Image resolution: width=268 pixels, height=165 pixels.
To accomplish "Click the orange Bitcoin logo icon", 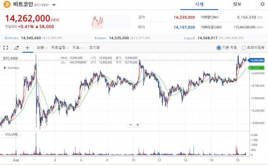I will point(7,4).
